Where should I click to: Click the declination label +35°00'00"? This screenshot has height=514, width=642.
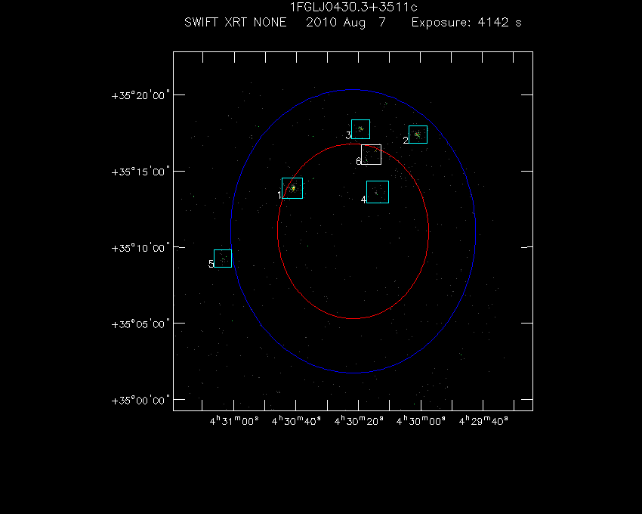(140, 401)
